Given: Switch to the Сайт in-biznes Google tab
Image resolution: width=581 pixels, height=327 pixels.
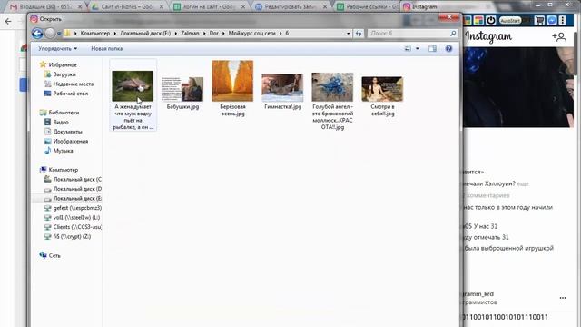Looking at the screenshot, I should pos(128,6).
